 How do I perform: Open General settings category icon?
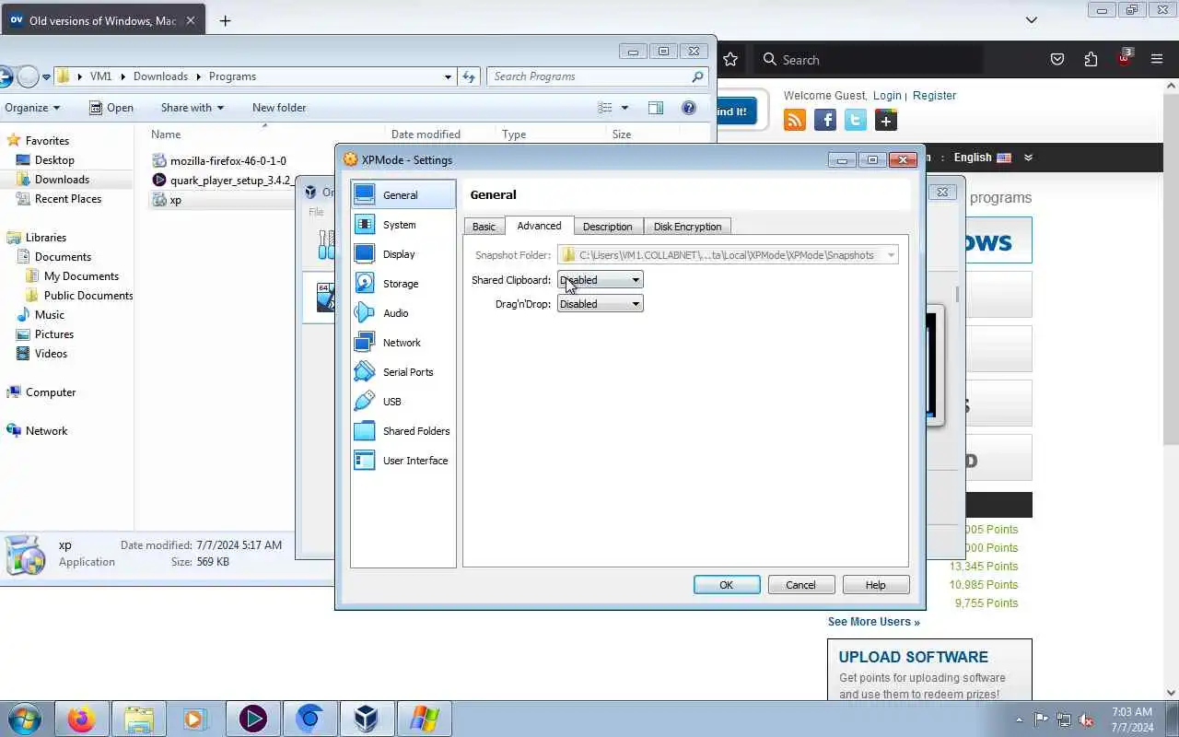[365, 194]
